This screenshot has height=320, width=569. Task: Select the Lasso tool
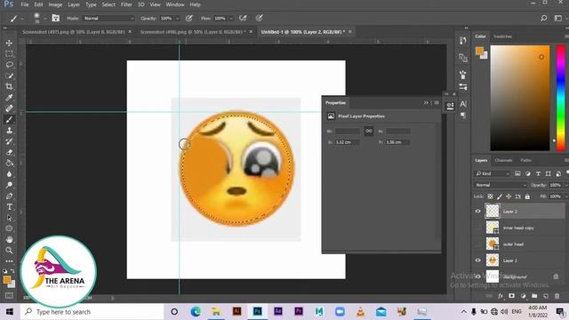tap(9, 65)
